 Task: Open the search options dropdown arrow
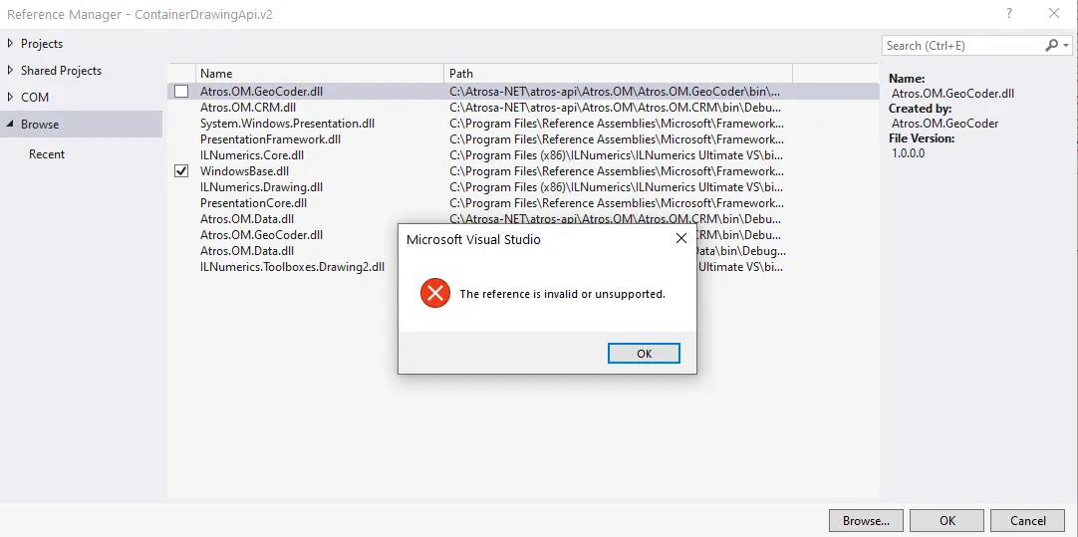pos(1066,46)
